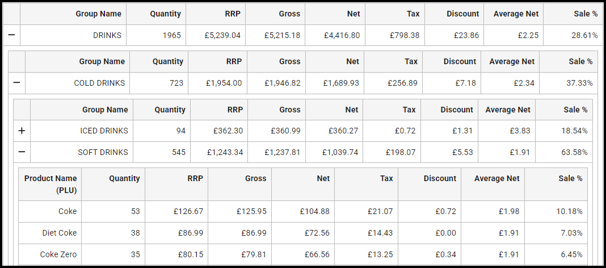The height and width of the screenshot is (268, 606).
Task: Select the Diet Coke product name
Action: [59, 233]
